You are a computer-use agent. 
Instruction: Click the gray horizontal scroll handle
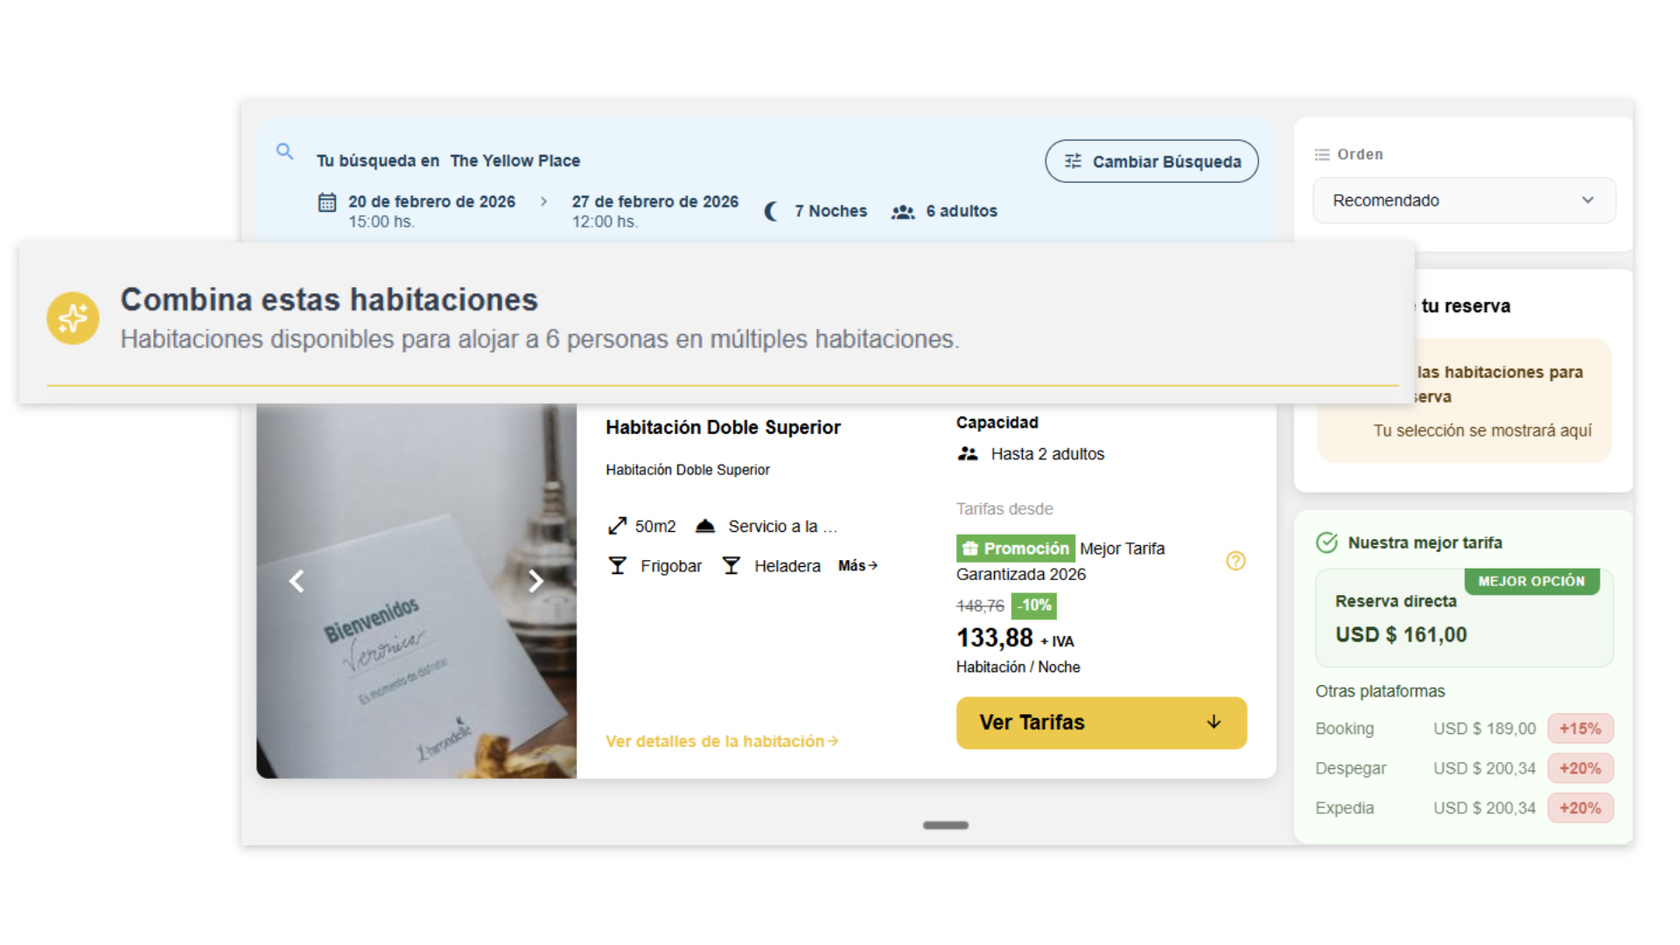click(945, 825)
